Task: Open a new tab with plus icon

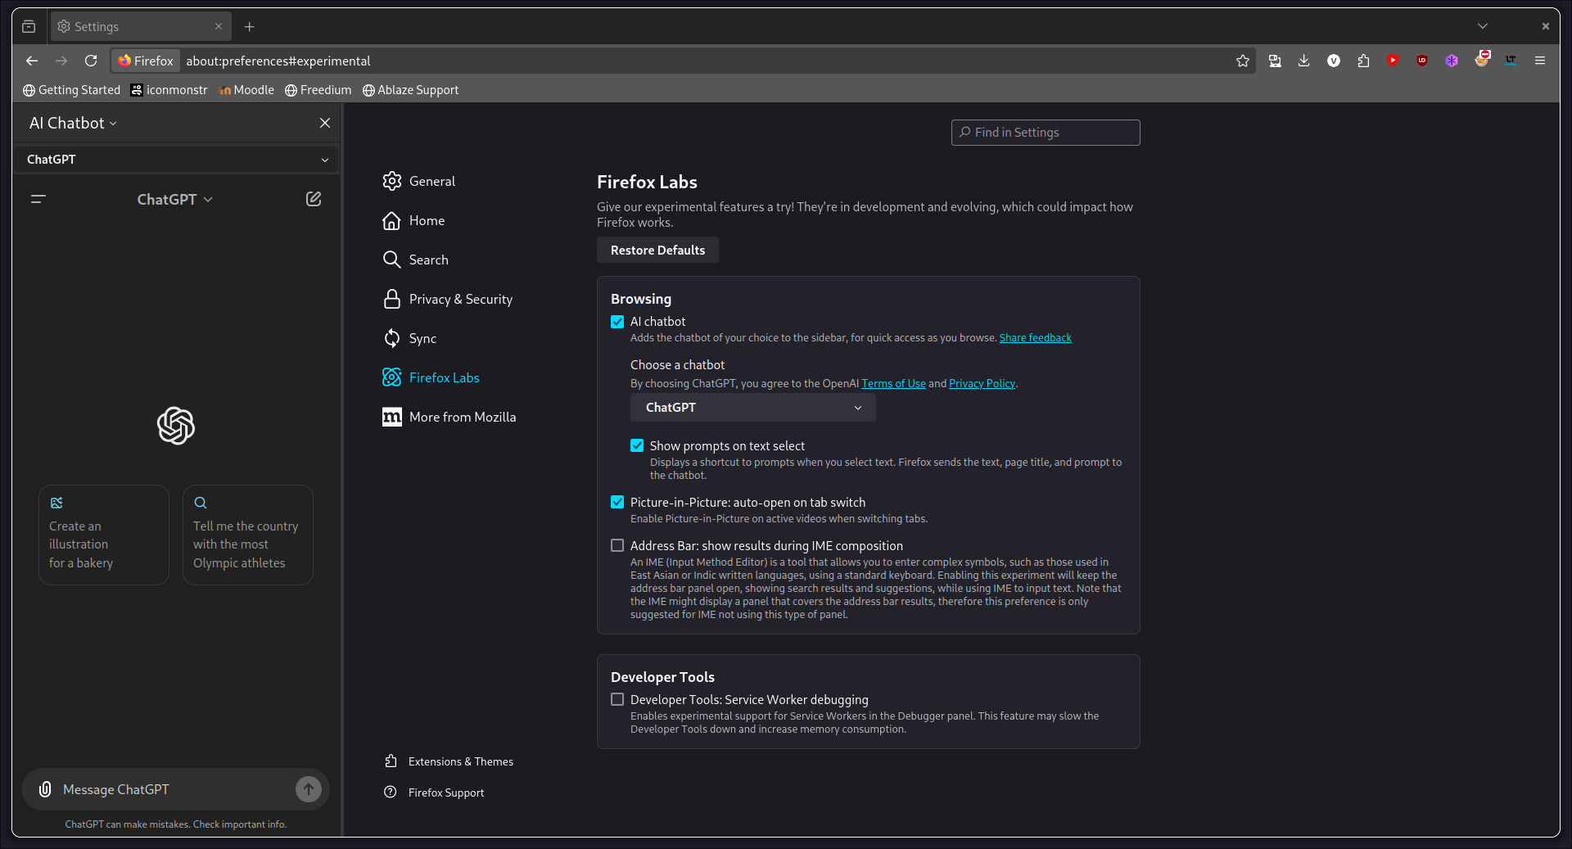Action: point(250,26)
